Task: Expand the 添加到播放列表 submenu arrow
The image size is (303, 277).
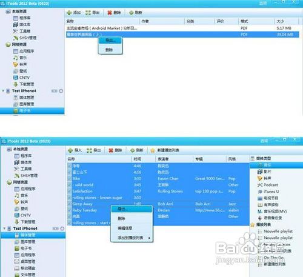Action: (149, 238)
